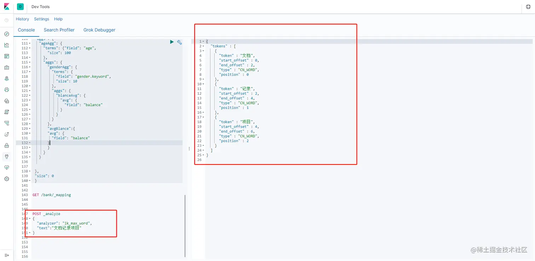
Task: Open the History menu
Action: [x=22, y=19]
